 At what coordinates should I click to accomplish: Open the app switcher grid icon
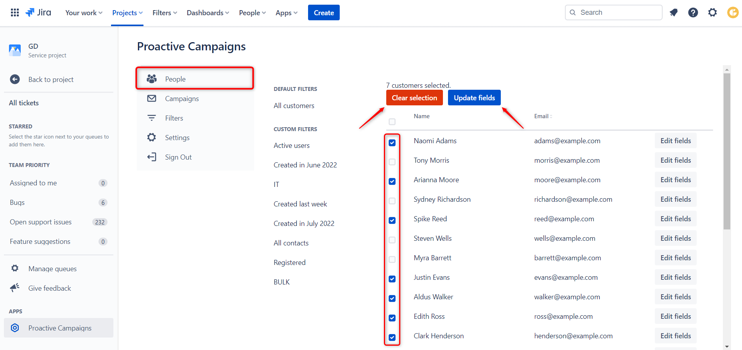(15, 12)
